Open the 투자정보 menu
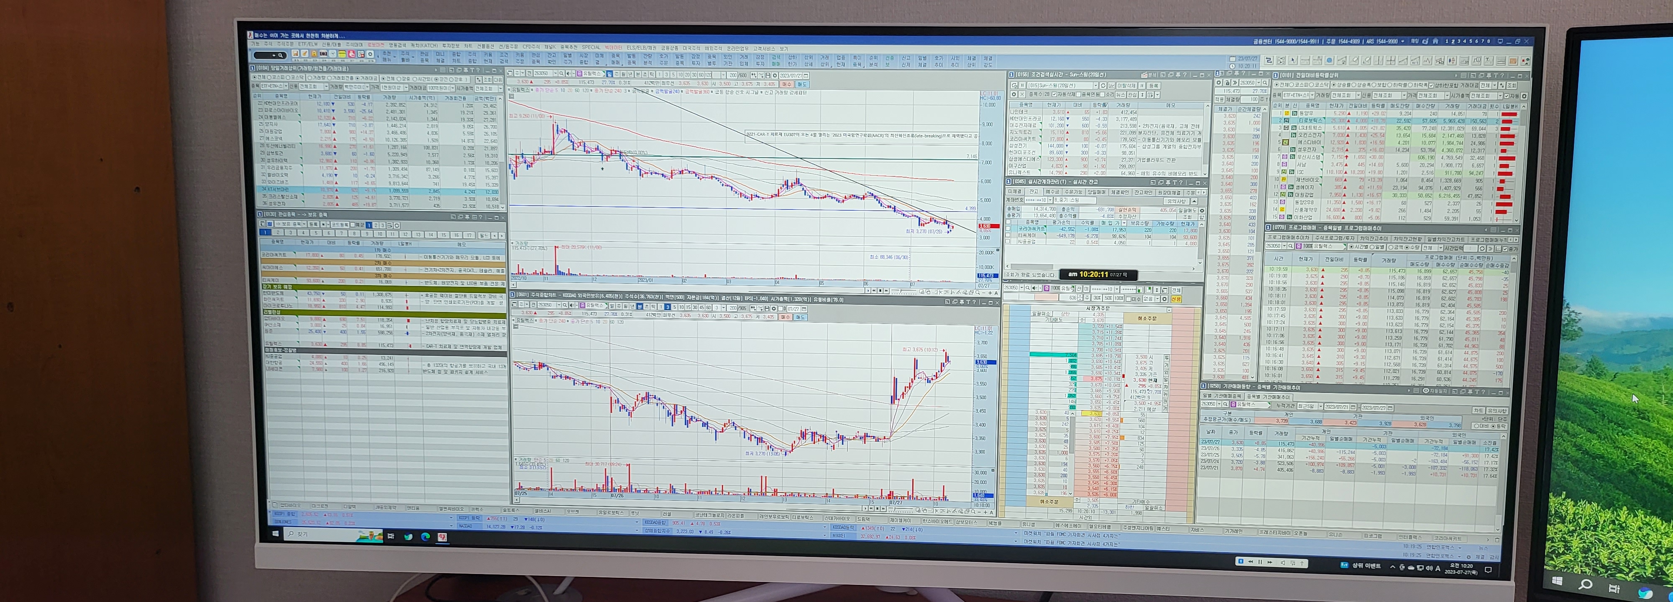1673x602 pixels. click(x=451, y=46)
